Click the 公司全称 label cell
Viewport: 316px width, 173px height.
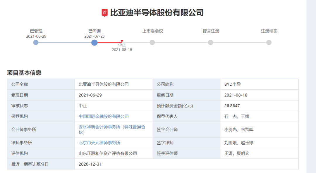(x=41, y=84)
